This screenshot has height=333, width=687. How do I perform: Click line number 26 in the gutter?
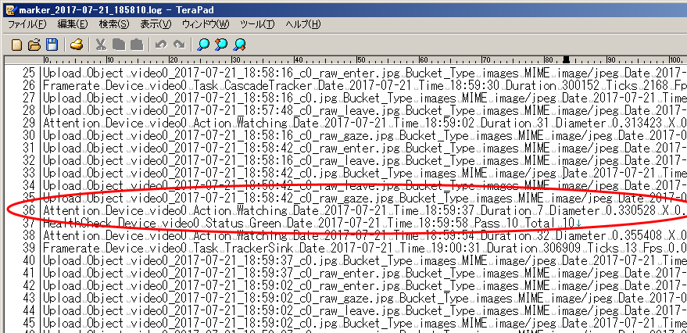(x=29, y=85)
